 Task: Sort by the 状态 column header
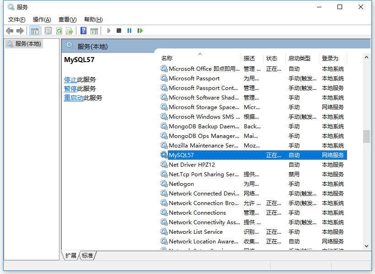click(x=274, y=58)
